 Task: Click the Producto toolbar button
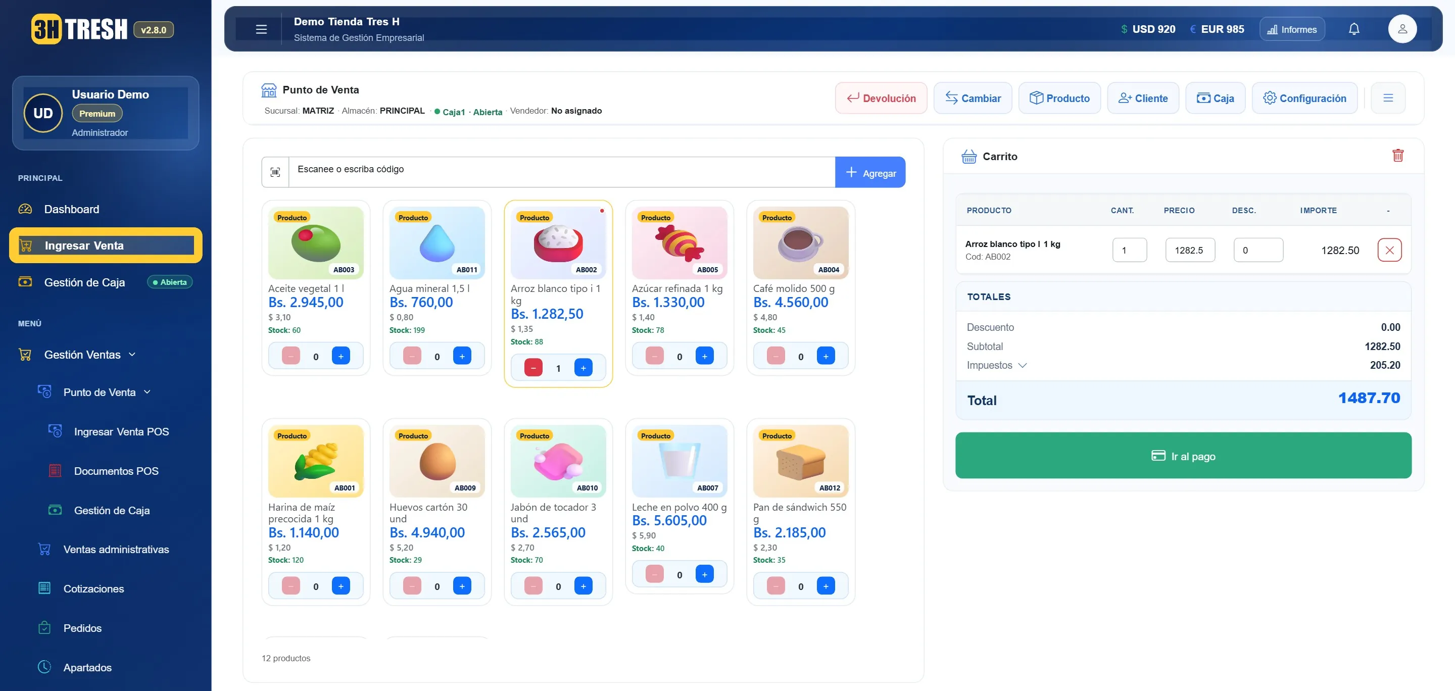click(x=1059, y=98)
